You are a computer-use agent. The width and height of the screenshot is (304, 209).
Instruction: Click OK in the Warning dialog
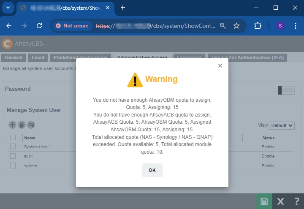152,170
